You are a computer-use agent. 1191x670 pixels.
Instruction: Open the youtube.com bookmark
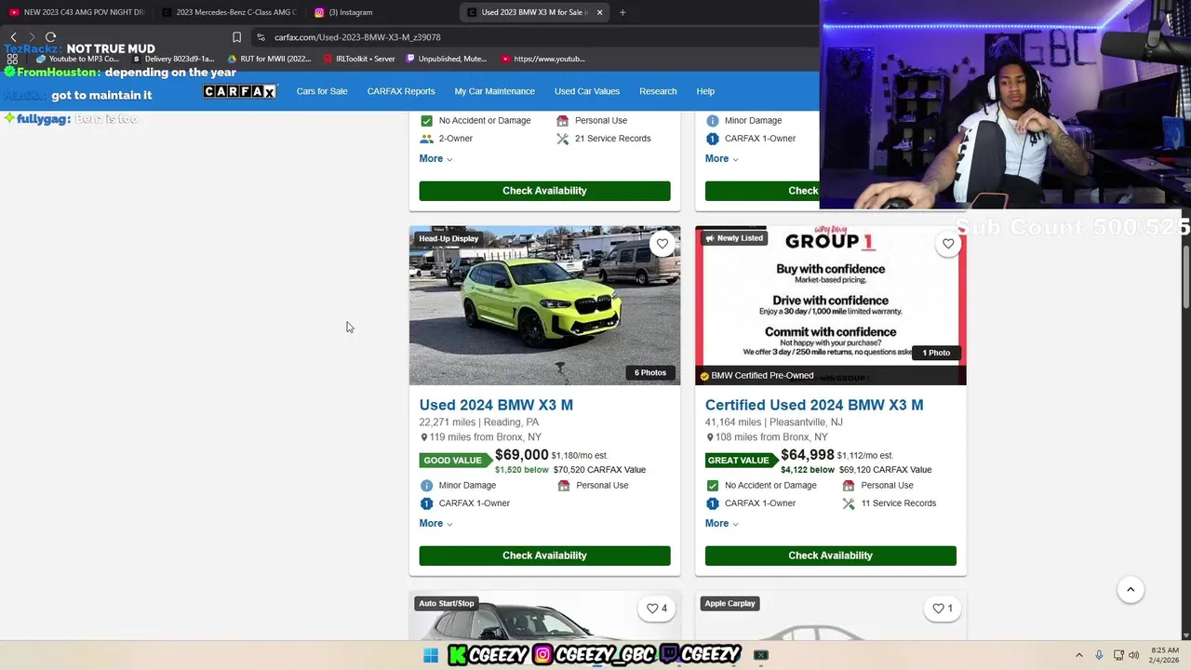[543, 59]
